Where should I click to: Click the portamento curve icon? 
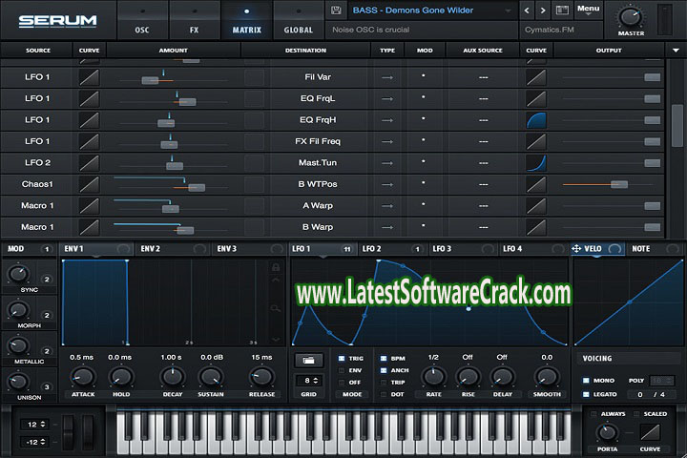[x=650, y=432]
